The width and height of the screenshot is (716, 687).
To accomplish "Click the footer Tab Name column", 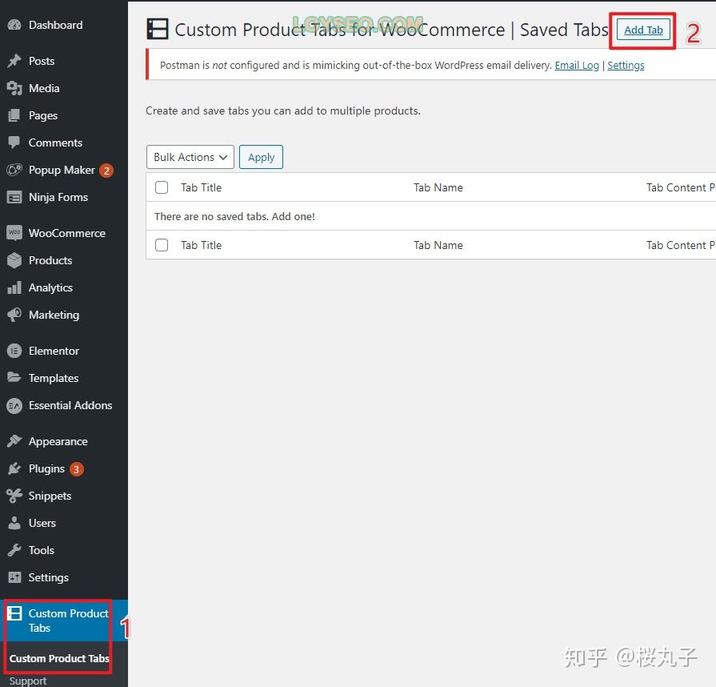I will [x=438, y=245].
